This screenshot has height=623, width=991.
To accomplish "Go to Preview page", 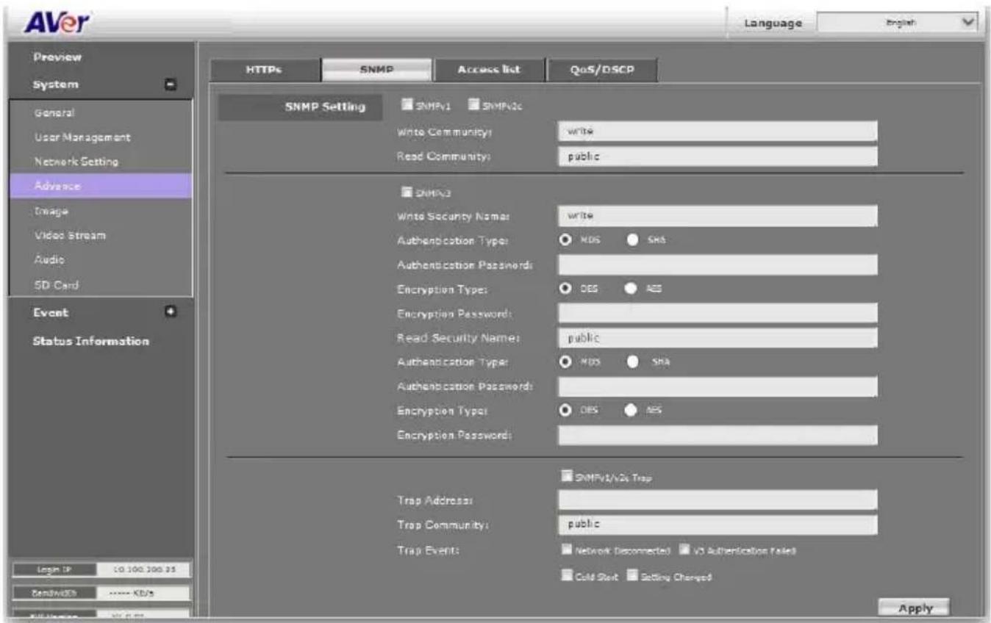I will click(x=57, y=57).
